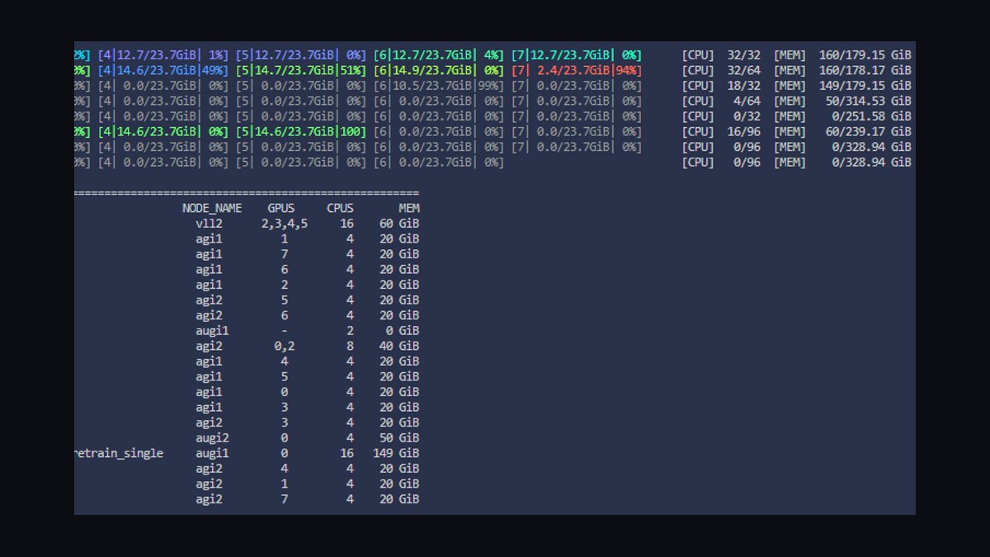The width and height of the screenshot is (990, 557).
Task: Click memory value 160/178.17 GiB
Action: (x=865, y=70)
